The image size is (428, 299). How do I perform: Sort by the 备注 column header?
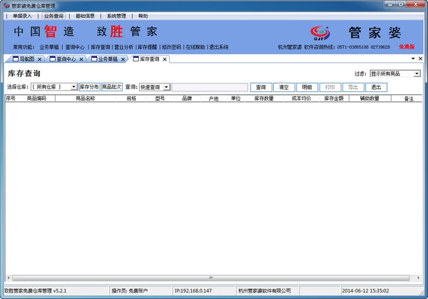(x=407, y=98)
